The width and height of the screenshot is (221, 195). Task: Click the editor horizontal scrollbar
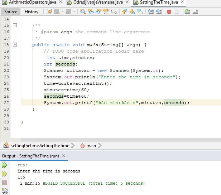[121, 140]
